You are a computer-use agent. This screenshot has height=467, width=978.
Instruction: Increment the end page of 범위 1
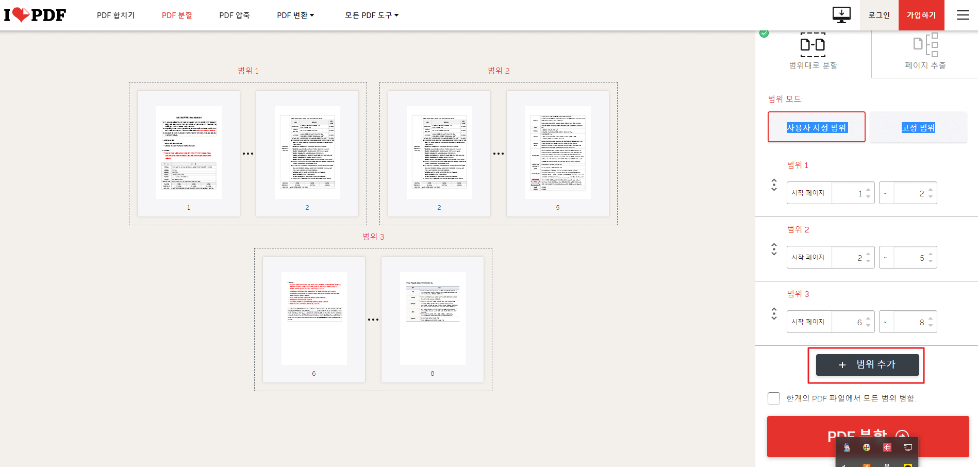[930, 189]
